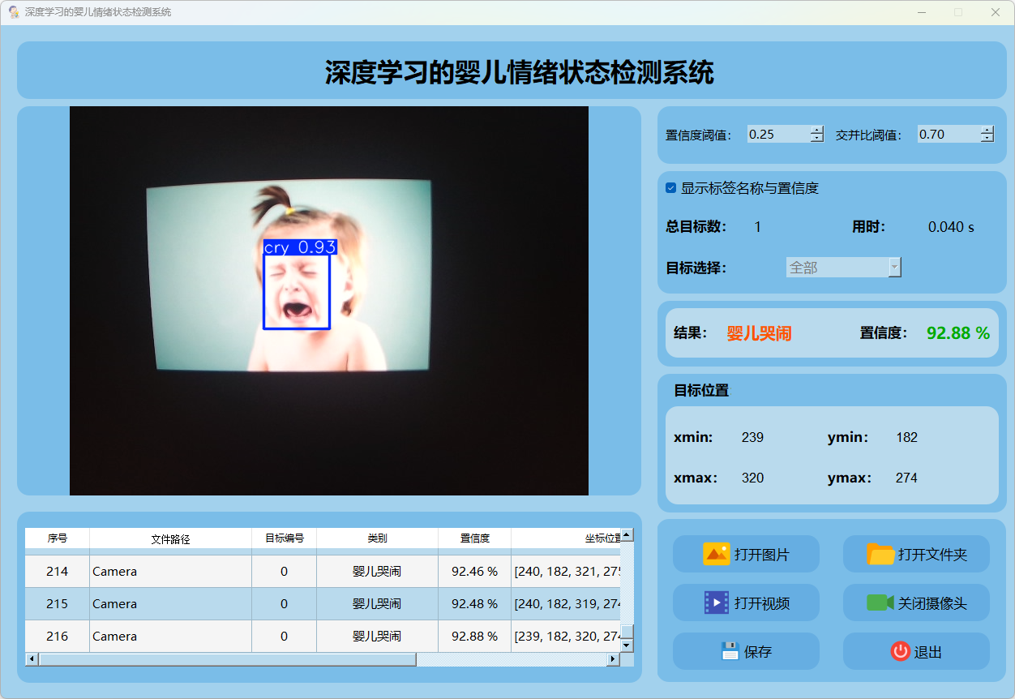Click the horizontal scrollbar of results table
The height and width of the screenshot is (699, 1015).
227,659
